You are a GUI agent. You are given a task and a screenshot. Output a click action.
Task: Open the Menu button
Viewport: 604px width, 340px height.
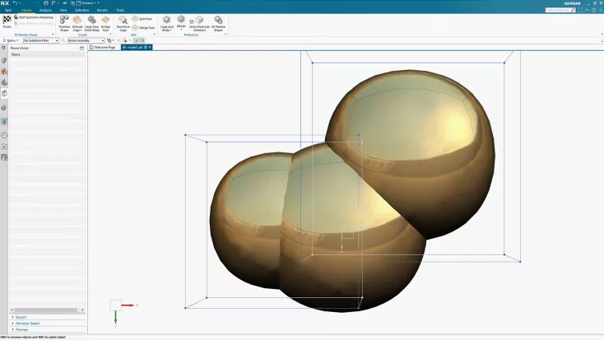pyautogui.click(x=12, y=40)
